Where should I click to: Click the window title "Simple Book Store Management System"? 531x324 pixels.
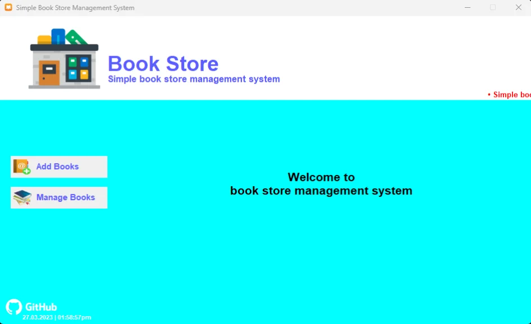point(75,8)
